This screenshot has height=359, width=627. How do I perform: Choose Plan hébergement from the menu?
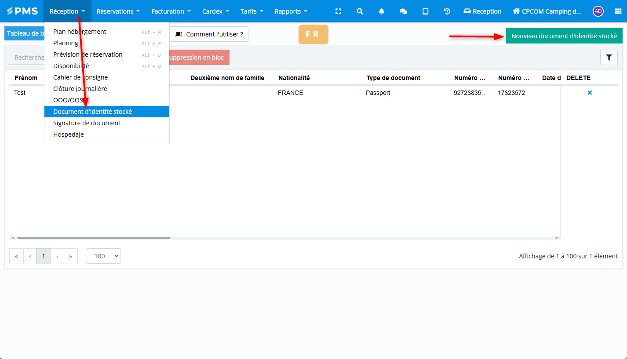click(80, 32)
